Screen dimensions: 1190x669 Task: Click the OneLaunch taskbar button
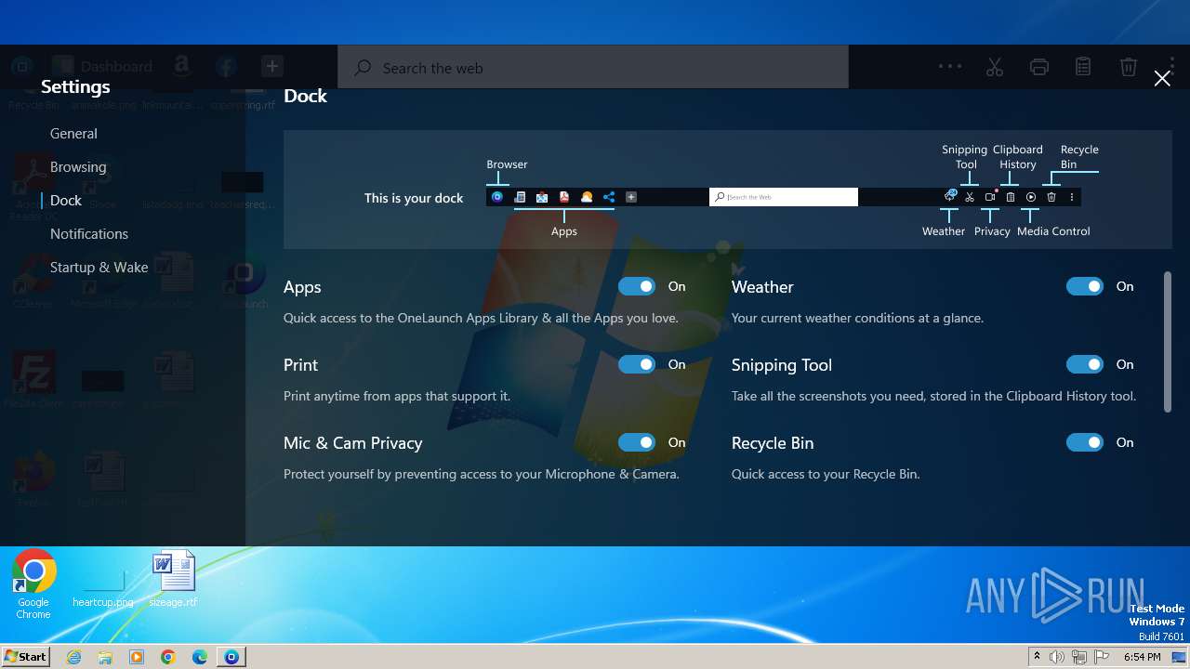pos(231,657)
